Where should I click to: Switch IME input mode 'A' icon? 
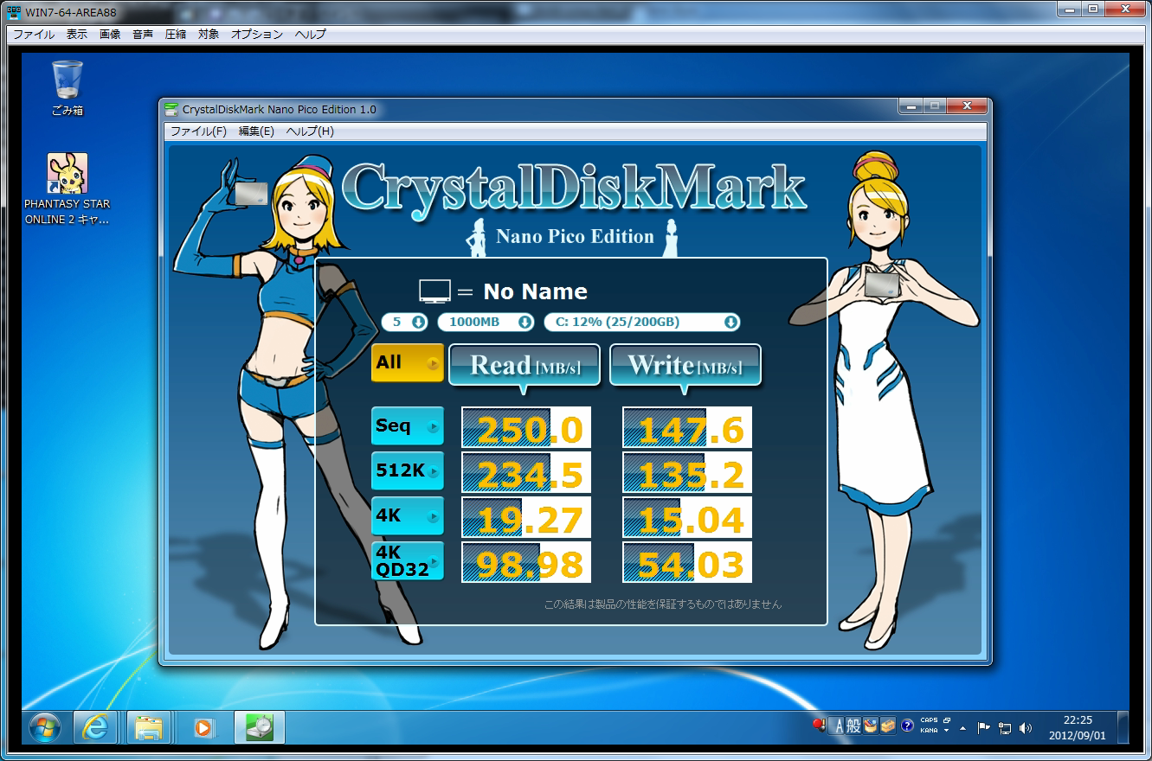837,726
